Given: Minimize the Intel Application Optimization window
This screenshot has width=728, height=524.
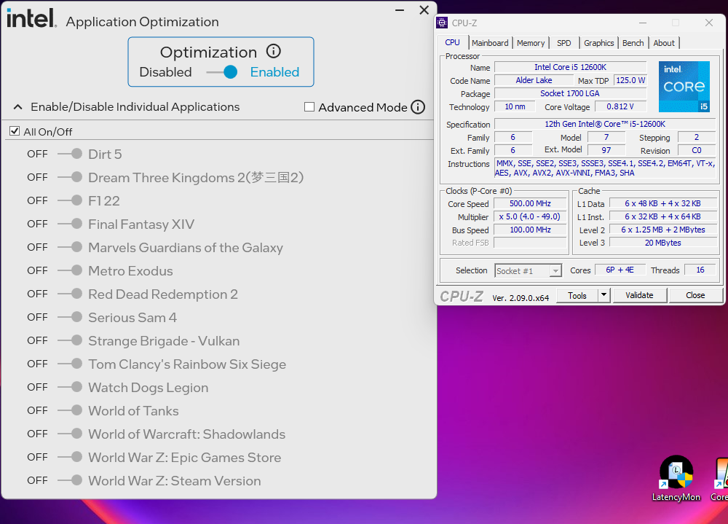Looking at the screenshot, I should point(400,10).
